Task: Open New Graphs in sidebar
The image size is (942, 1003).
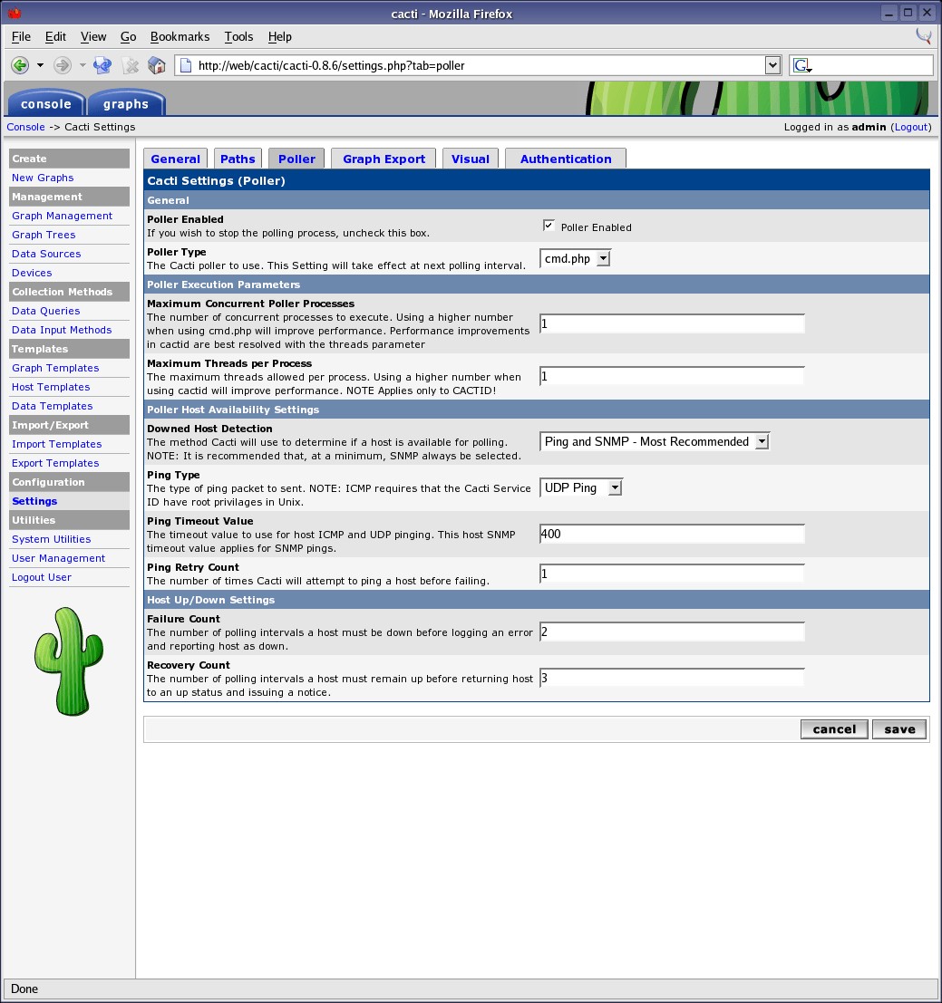Action: click(x=43, y=178)
